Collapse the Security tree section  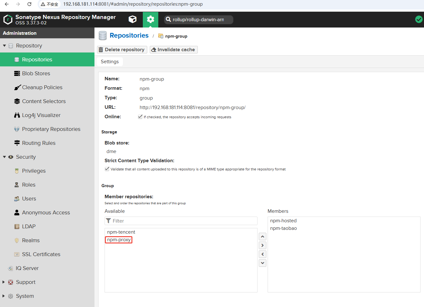click(4, 157)
